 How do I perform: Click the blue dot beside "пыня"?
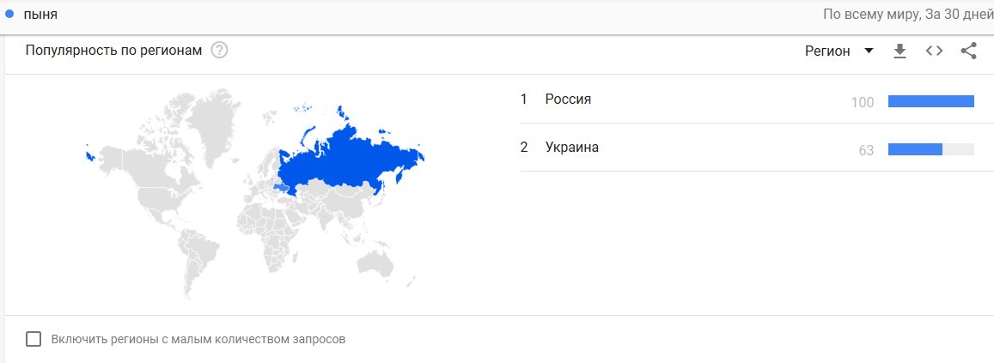tap(9, 15)
